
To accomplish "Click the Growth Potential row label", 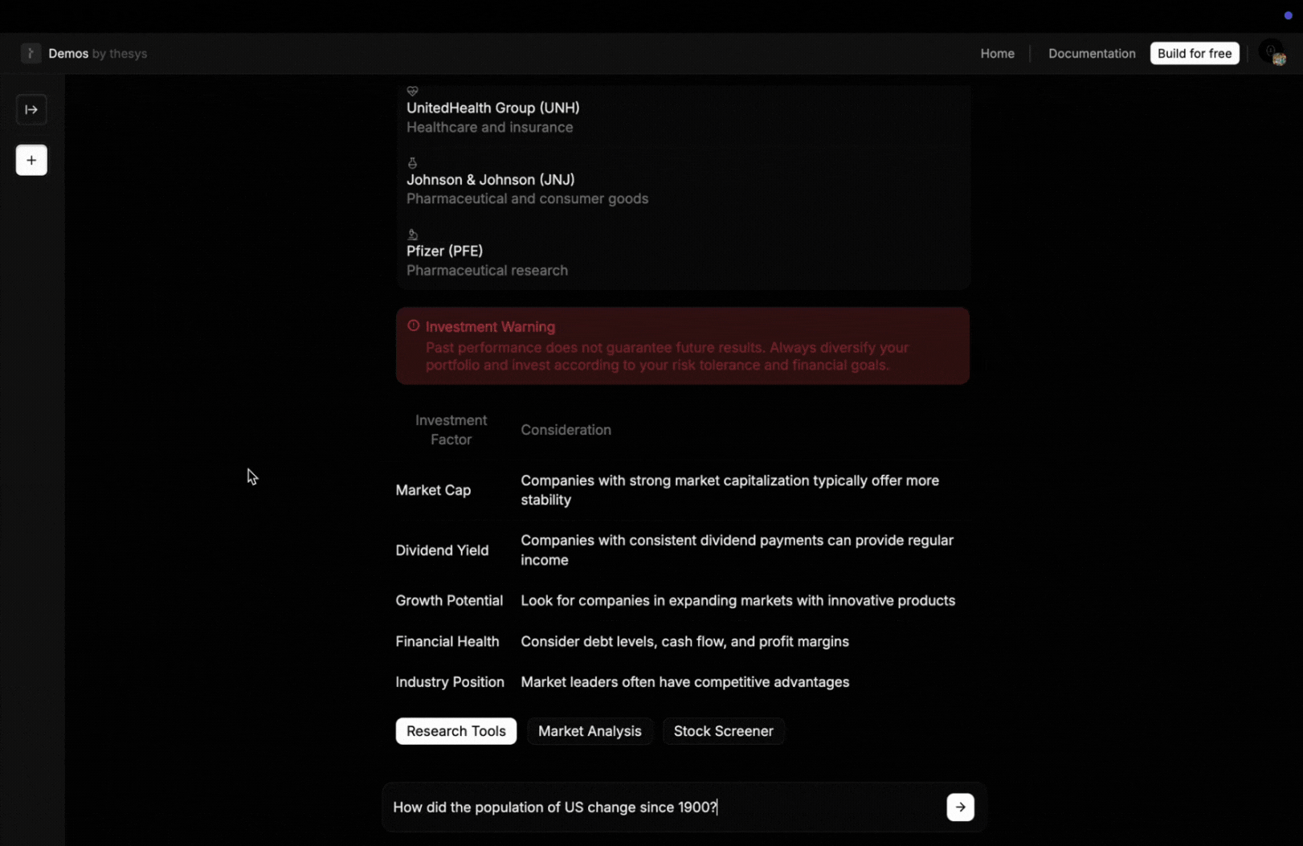I will click(x=449, y=600).
